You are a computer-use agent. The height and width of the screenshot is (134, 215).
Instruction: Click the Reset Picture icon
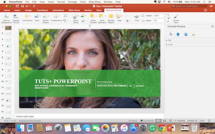pos(65,21)
